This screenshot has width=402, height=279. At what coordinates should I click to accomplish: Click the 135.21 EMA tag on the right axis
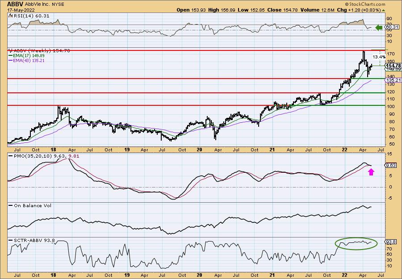coord(393,80)
